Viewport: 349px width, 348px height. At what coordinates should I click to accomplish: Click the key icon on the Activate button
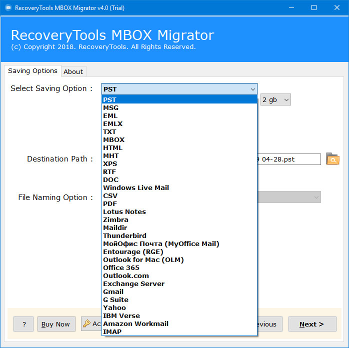pyautogui.click(x=86, y=323)
